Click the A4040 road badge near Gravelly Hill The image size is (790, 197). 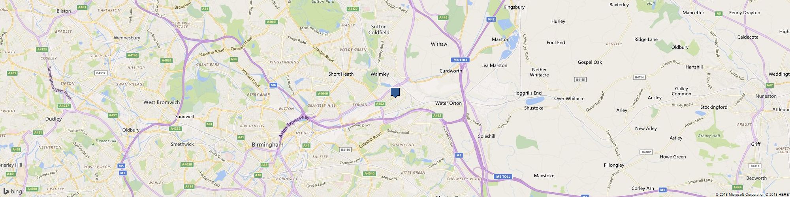pyautogui.click(x=323, y=94)
